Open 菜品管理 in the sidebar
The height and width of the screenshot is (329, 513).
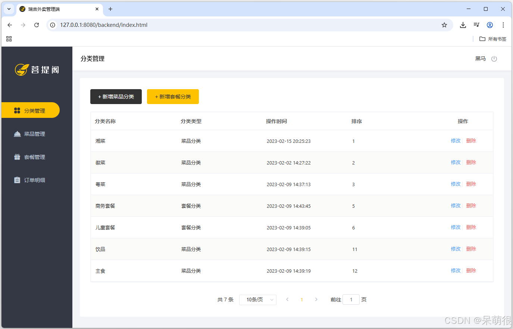point(31,134)
